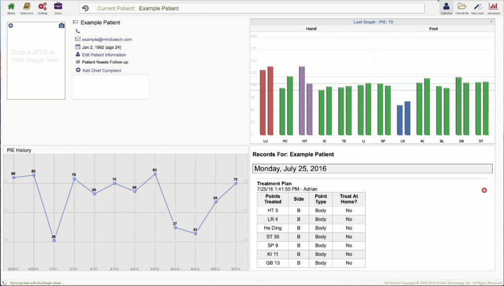Click Add Chief Complaint link

pos(101,70)
